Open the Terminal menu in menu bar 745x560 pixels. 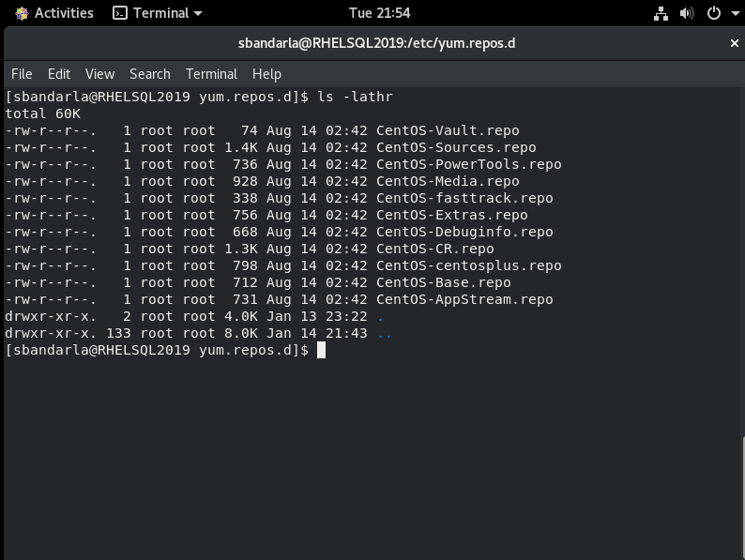click(211, 74)
